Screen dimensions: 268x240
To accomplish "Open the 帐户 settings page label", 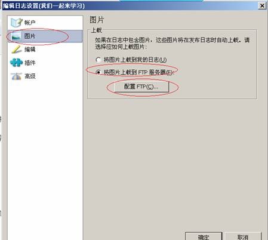I will click(30, 23).
